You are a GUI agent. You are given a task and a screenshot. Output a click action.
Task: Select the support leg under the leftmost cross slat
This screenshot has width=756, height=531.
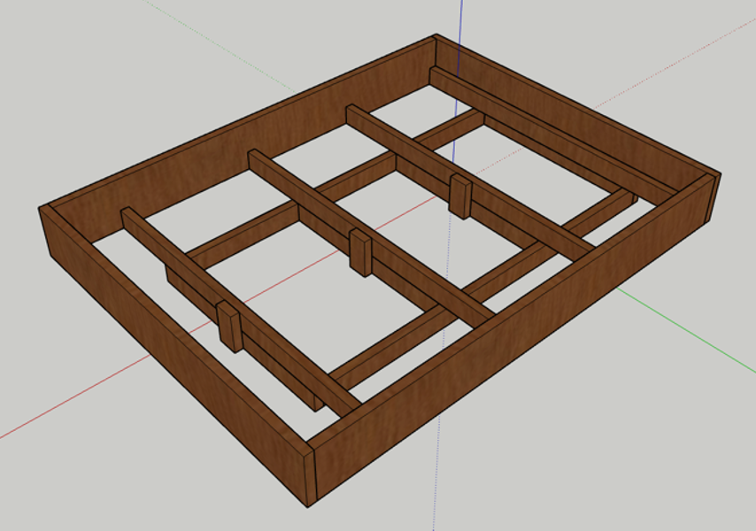pyautogui.click(x=229, y=327)
